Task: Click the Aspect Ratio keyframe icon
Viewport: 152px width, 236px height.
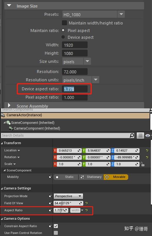Action: point(50,210)
